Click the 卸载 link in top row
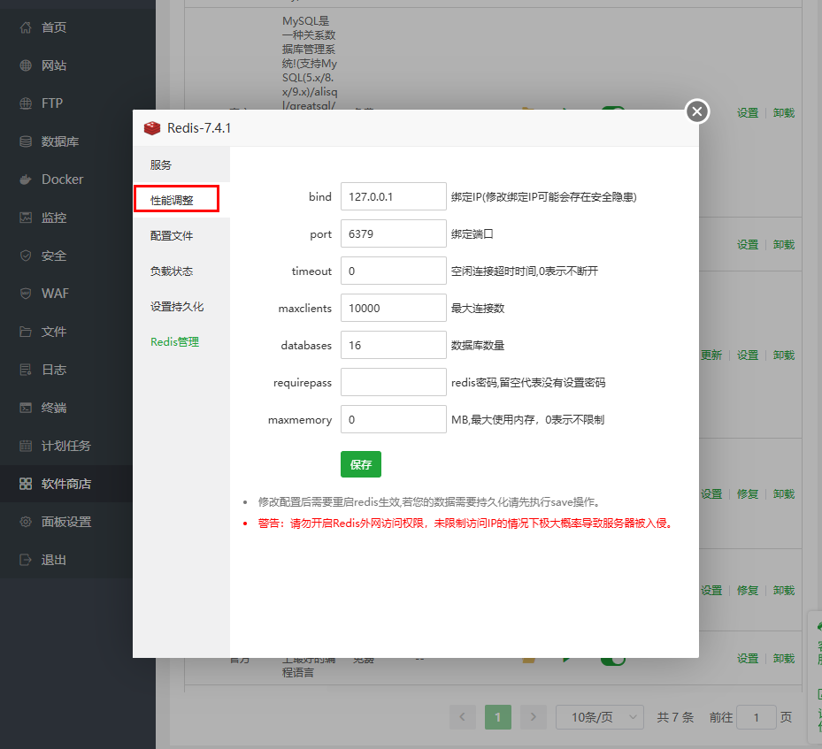 pos(783,113)
